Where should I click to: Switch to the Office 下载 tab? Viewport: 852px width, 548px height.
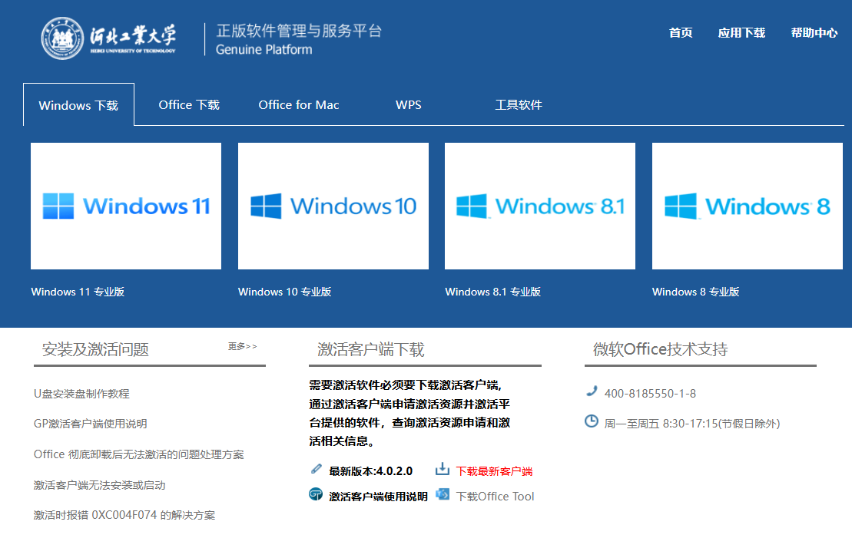click(188, 104)
